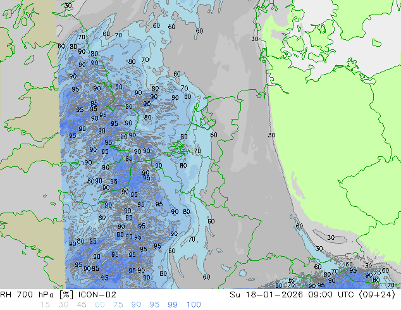401x310 pixels.
Task: Select the 75 value in the legend scale
Action: coord(118,305)
